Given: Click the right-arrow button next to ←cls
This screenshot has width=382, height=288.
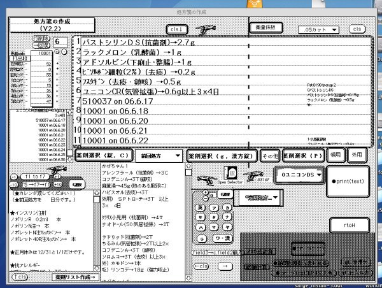Looking at the screenshot, I should [x=225, y=266].
